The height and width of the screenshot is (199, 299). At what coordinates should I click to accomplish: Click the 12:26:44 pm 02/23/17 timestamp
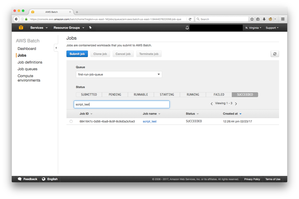(x=237, y=121)
